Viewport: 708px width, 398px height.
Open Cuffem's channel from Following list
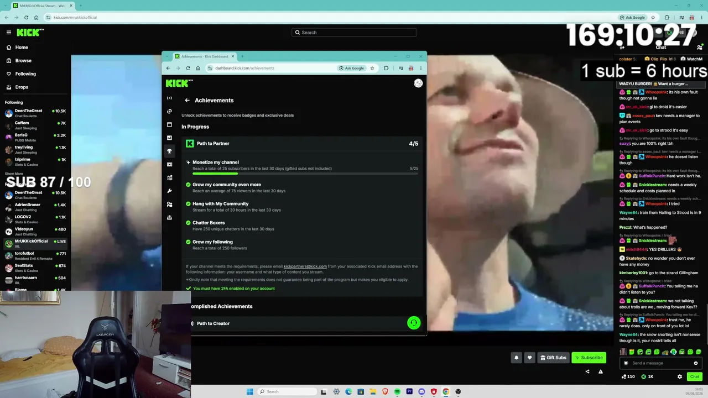point(35,125)
